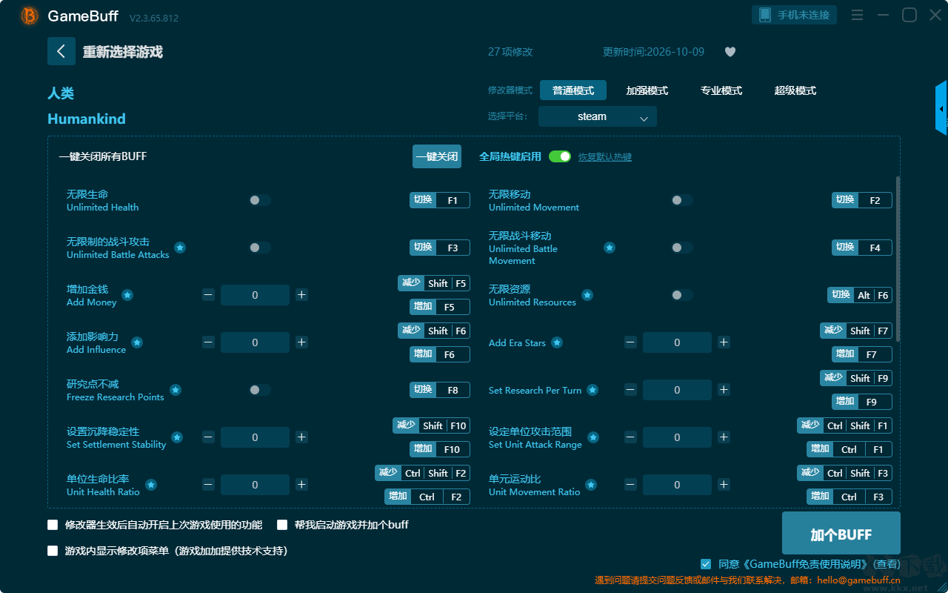Check the 帮我启动游戏并加个buff checkbox
The height and width of the screenshot is (593, 948).
[282, 525]
